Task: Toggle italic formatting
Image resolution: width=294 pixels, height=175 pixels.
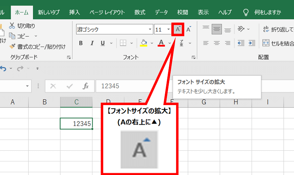Action: [91, 43]
